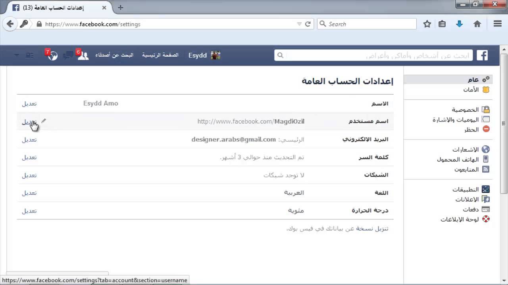Edit the اسم مستخدم username row
Image resolution: width=508 pixels, height=285 pixels.
pyautogui.click(x=29, y=122)
